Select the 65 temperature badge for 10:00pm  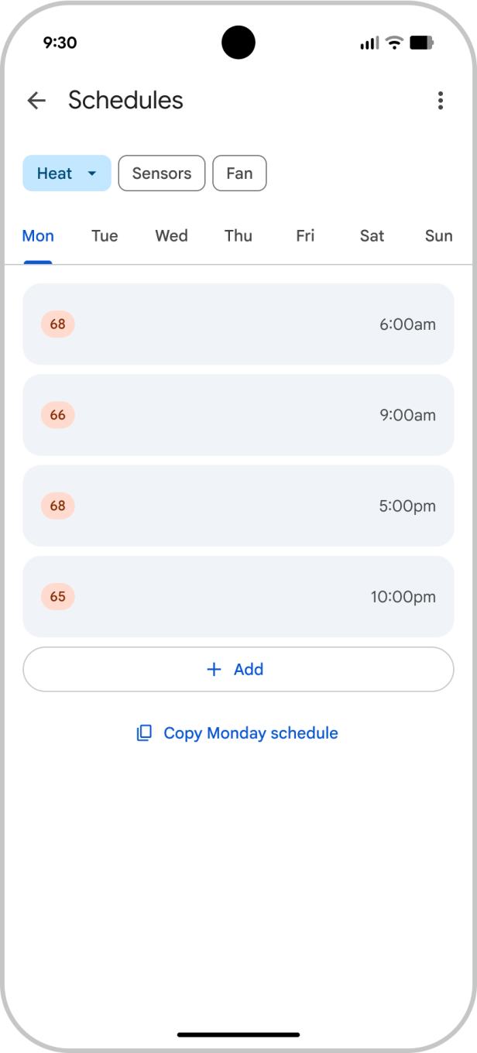pyautogui.click(x=57, y=597)
